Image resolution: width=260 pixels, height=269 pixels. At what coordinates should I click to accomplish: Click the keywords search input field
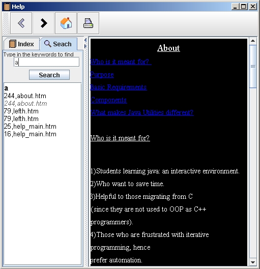click(46, 62)
